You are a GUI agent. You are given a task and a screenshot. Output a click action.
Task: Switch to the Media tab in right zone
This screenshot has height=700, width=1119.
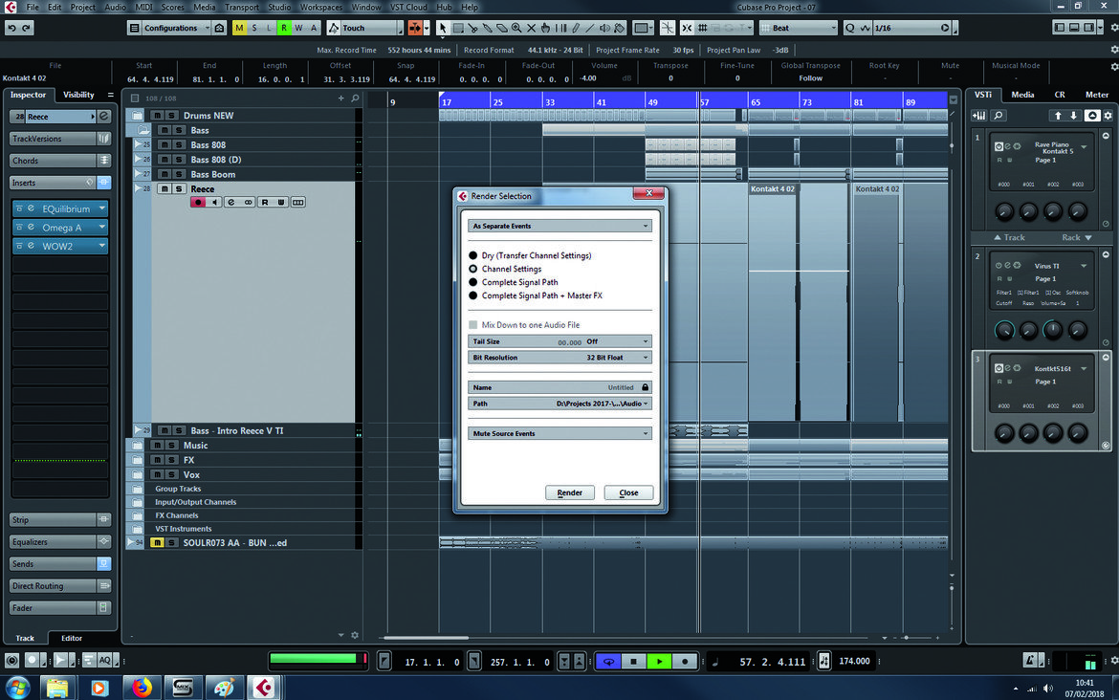click(x=1022, y=95)
